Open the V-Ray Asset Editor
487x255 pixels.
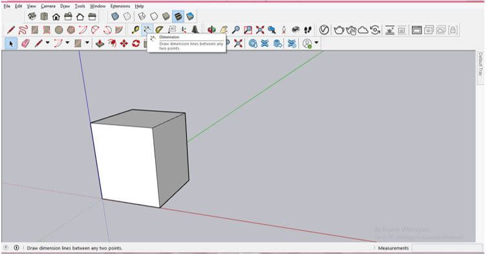coord(324,30)
